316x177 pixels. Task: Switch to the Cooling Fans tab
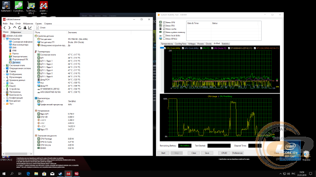(x=180, y=44)
